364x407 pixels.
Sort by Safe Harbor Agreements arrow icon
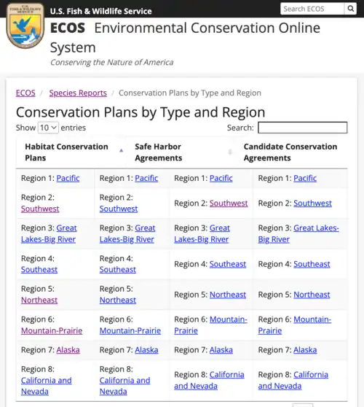230,152
